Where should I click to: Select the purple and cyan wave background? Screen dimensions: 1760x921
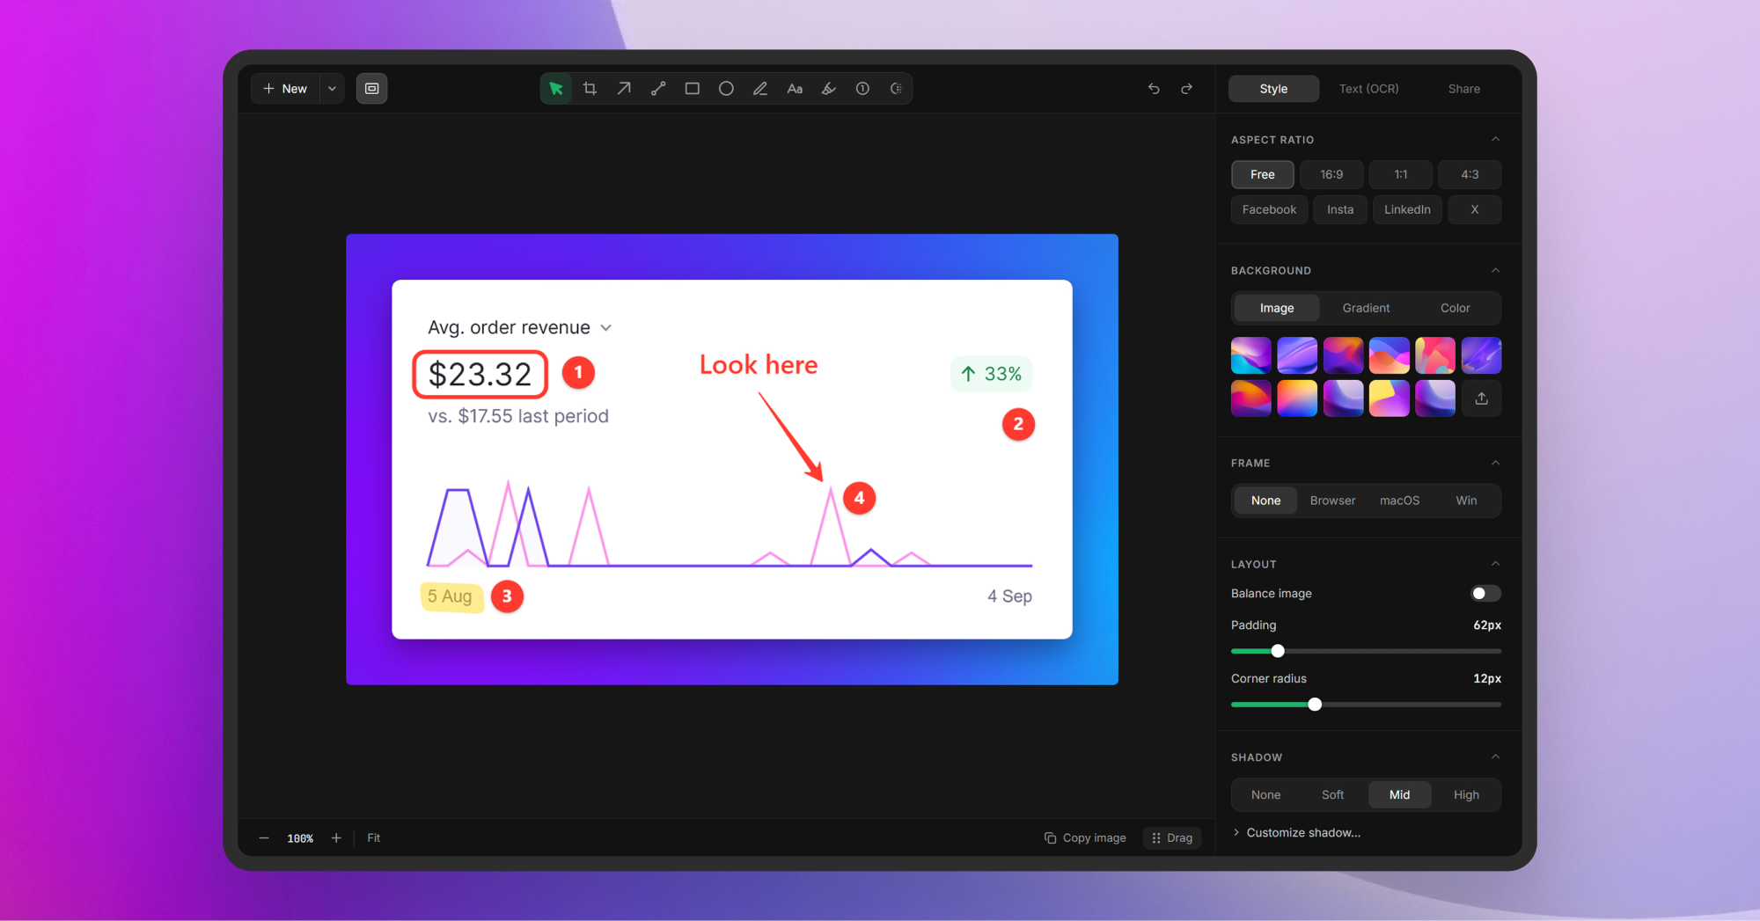(x=1250, y=355)
